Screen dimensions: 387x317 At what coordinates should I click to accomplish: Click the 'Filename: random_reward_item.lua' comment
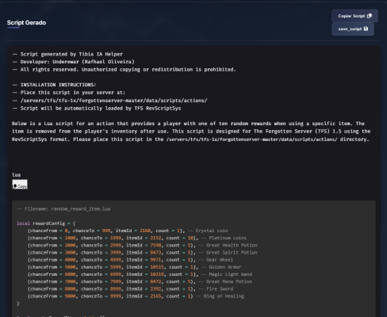63,209
